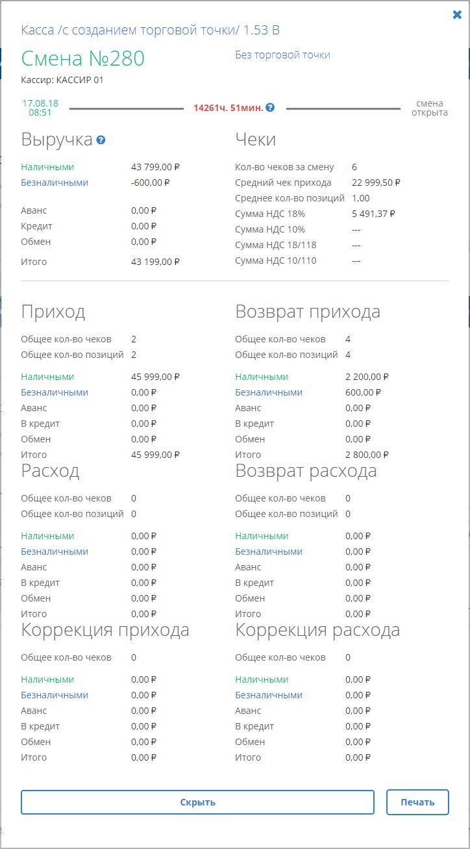Close the shift report dialog with the X
This screenshot has height=849, width=470.
457,15
